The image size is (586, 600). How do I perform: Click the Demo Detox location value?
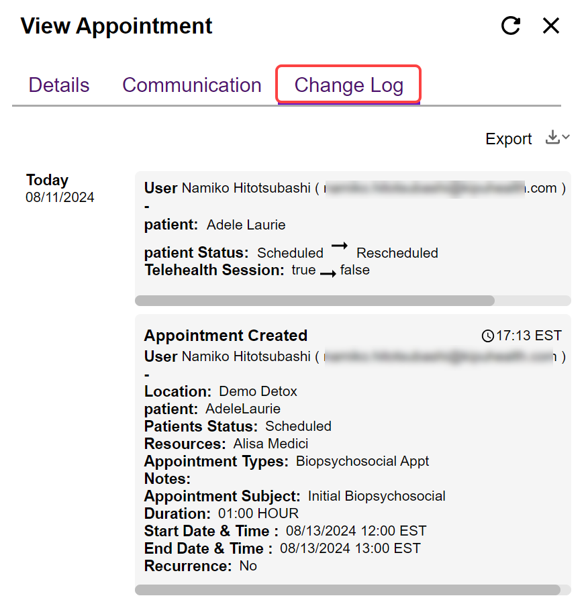click(258, 391)
